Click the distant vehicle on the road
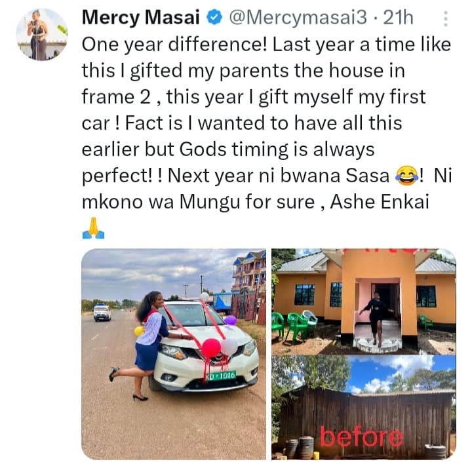Viewport: 472px width, 470px height. [x=102, y=312]
